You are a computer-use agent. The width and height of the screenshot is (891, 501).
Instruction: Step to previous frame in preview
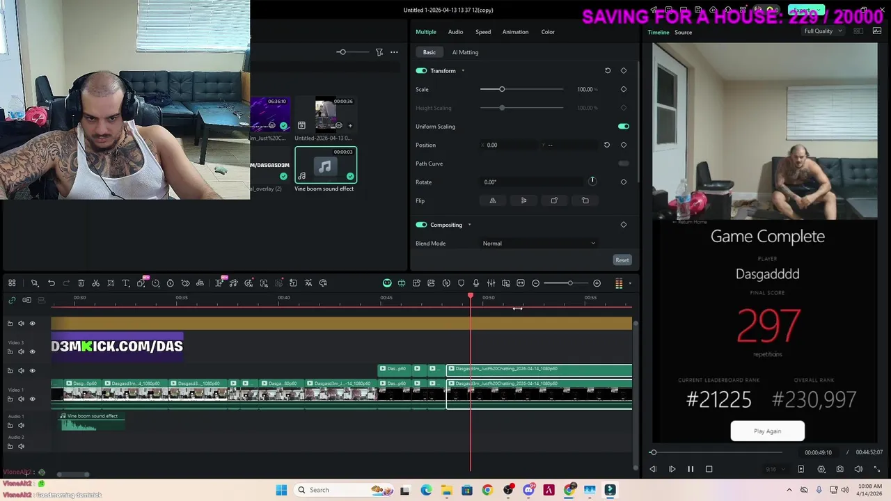coord(653,469)
